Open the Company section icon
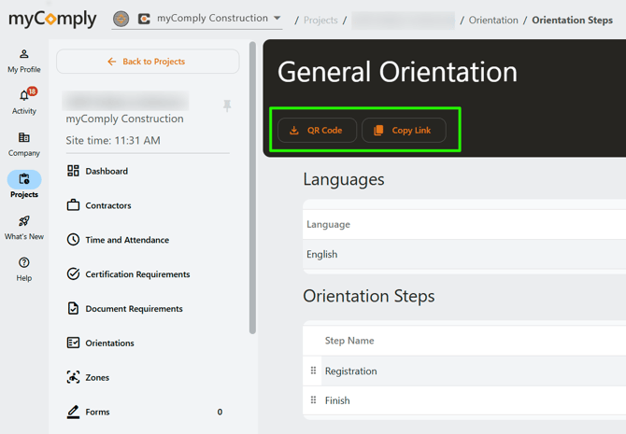This screenshot has width=626, height=434. (24, 137)
